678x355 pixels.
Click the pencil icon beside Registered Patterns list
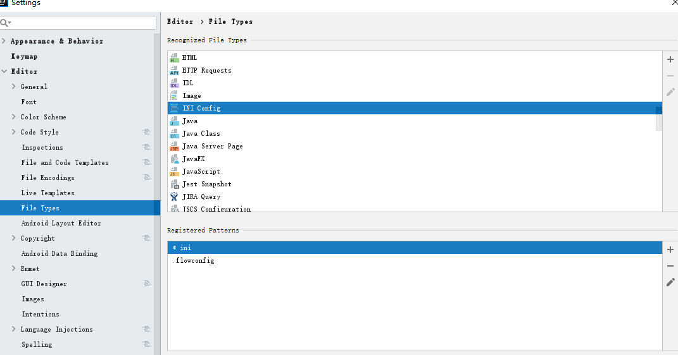pos(670,282)
